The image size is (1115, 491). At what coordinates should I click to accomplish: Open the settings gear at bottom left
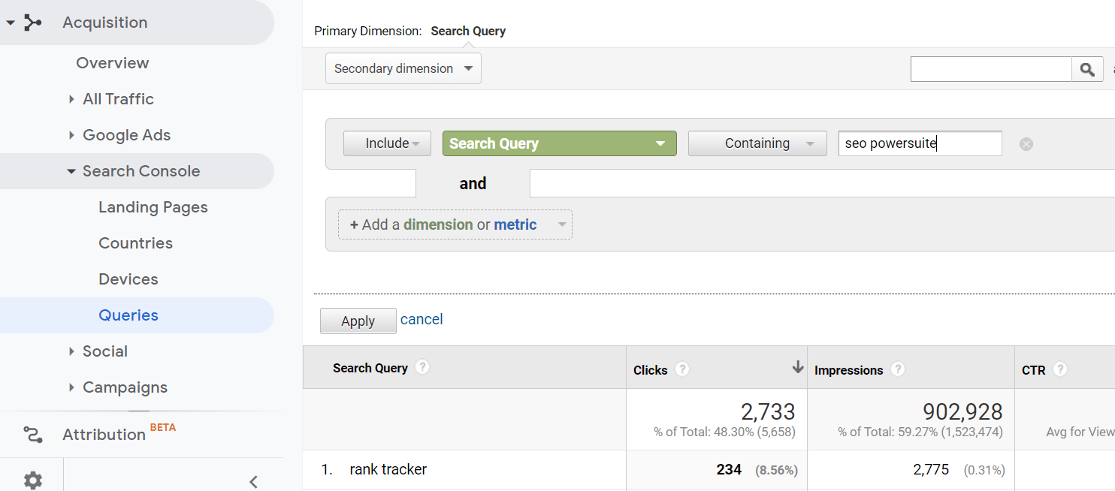(x=32, y=480)
